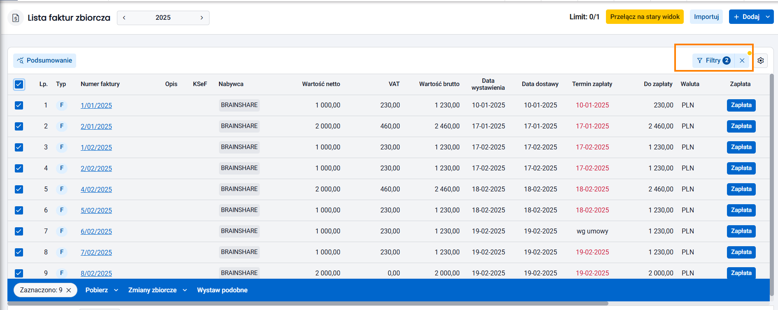Screen dimensions: 778x310
Task: Open invoice link 2/01/2025
Action: pos(96,126)
